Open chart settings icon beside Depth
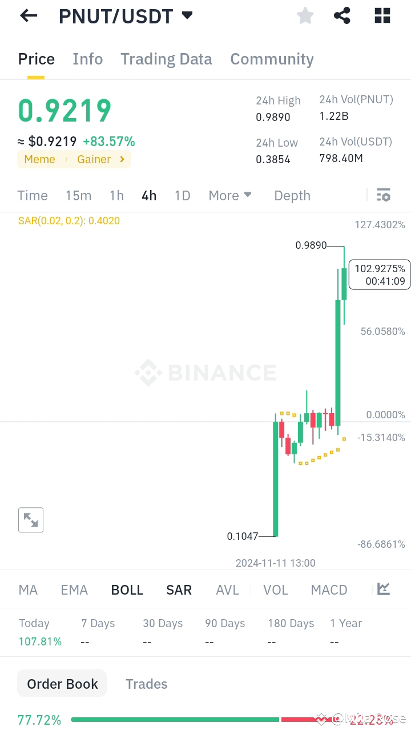Screen dimensions: 411x731 click(x=383, y=195)
